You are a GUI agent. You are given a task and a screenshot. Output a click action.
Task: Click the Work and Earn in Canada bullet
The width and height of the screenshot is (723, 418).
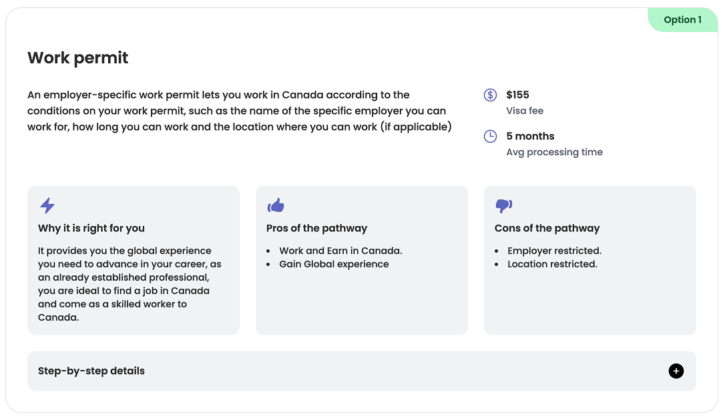tap(340, 251)
